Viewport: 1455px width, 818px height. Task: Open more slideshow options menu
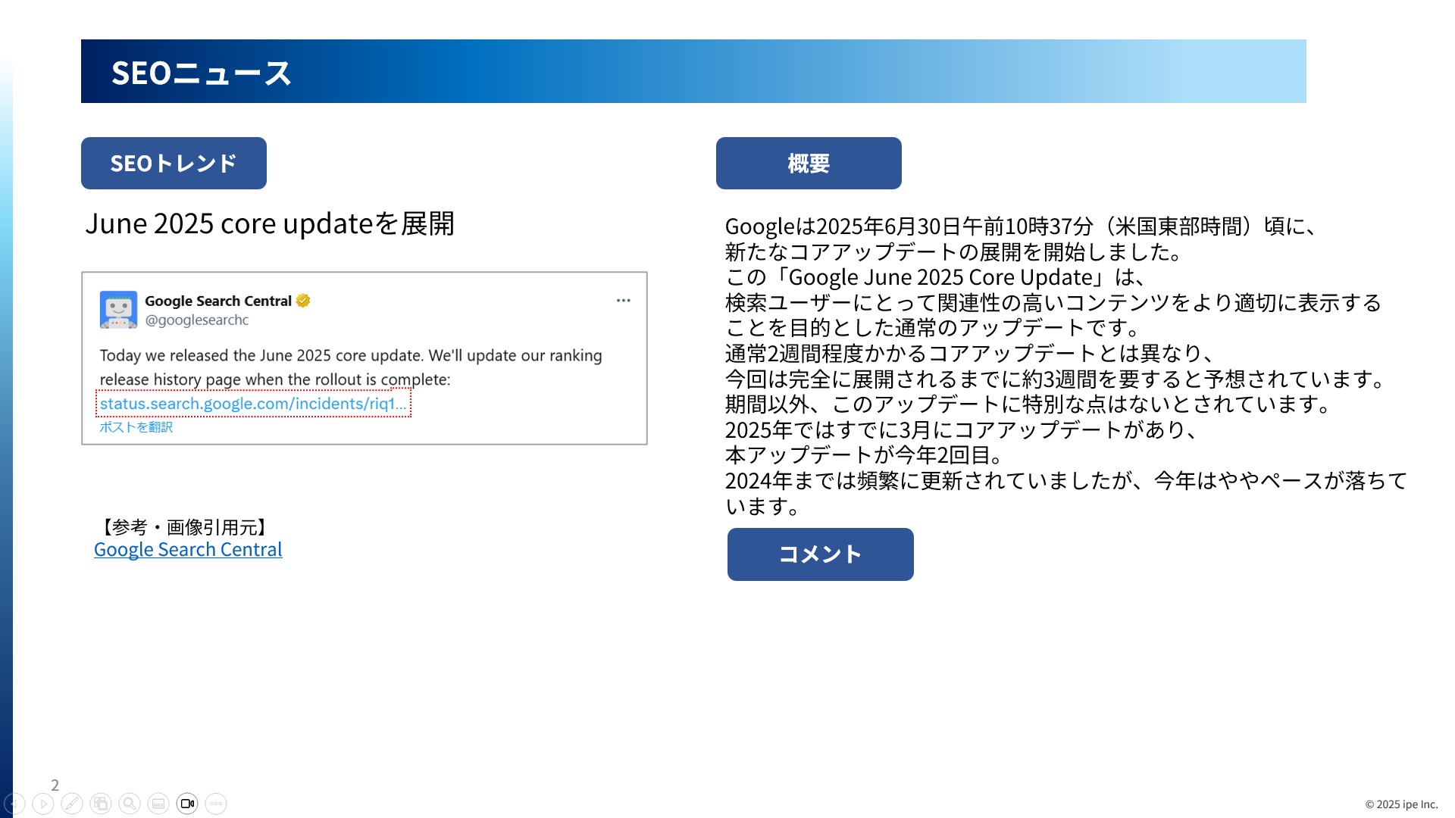point(216,804)
